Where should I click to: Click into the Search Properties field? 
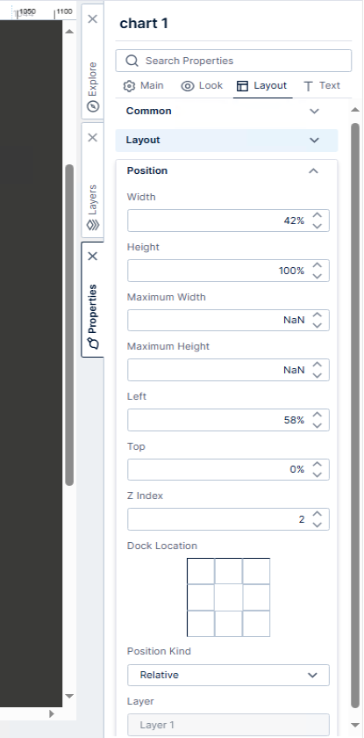click(x=233, y=61)
